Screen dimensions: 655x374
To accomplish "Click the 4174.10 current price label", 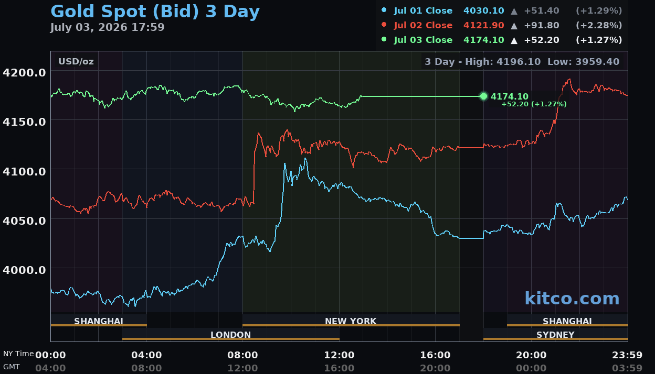I will (x=509, y=96).
